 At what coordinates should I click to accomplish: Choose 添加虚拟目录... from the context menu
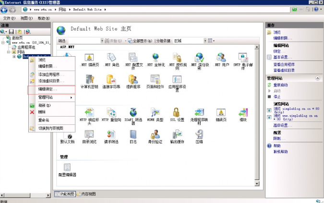(x=51, y=81)
